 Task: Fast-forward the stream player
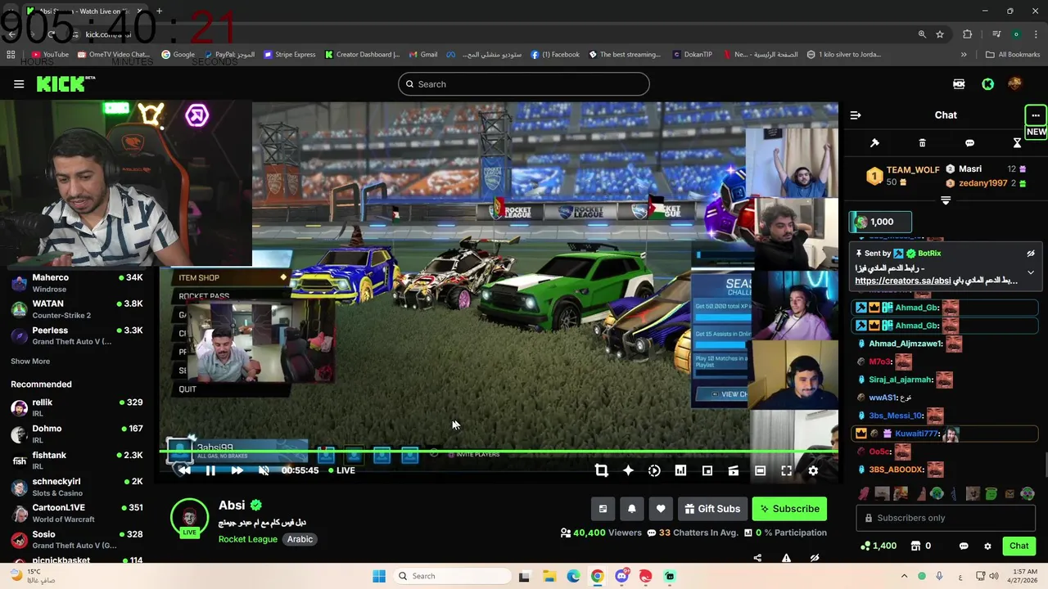tap(237, 470)
